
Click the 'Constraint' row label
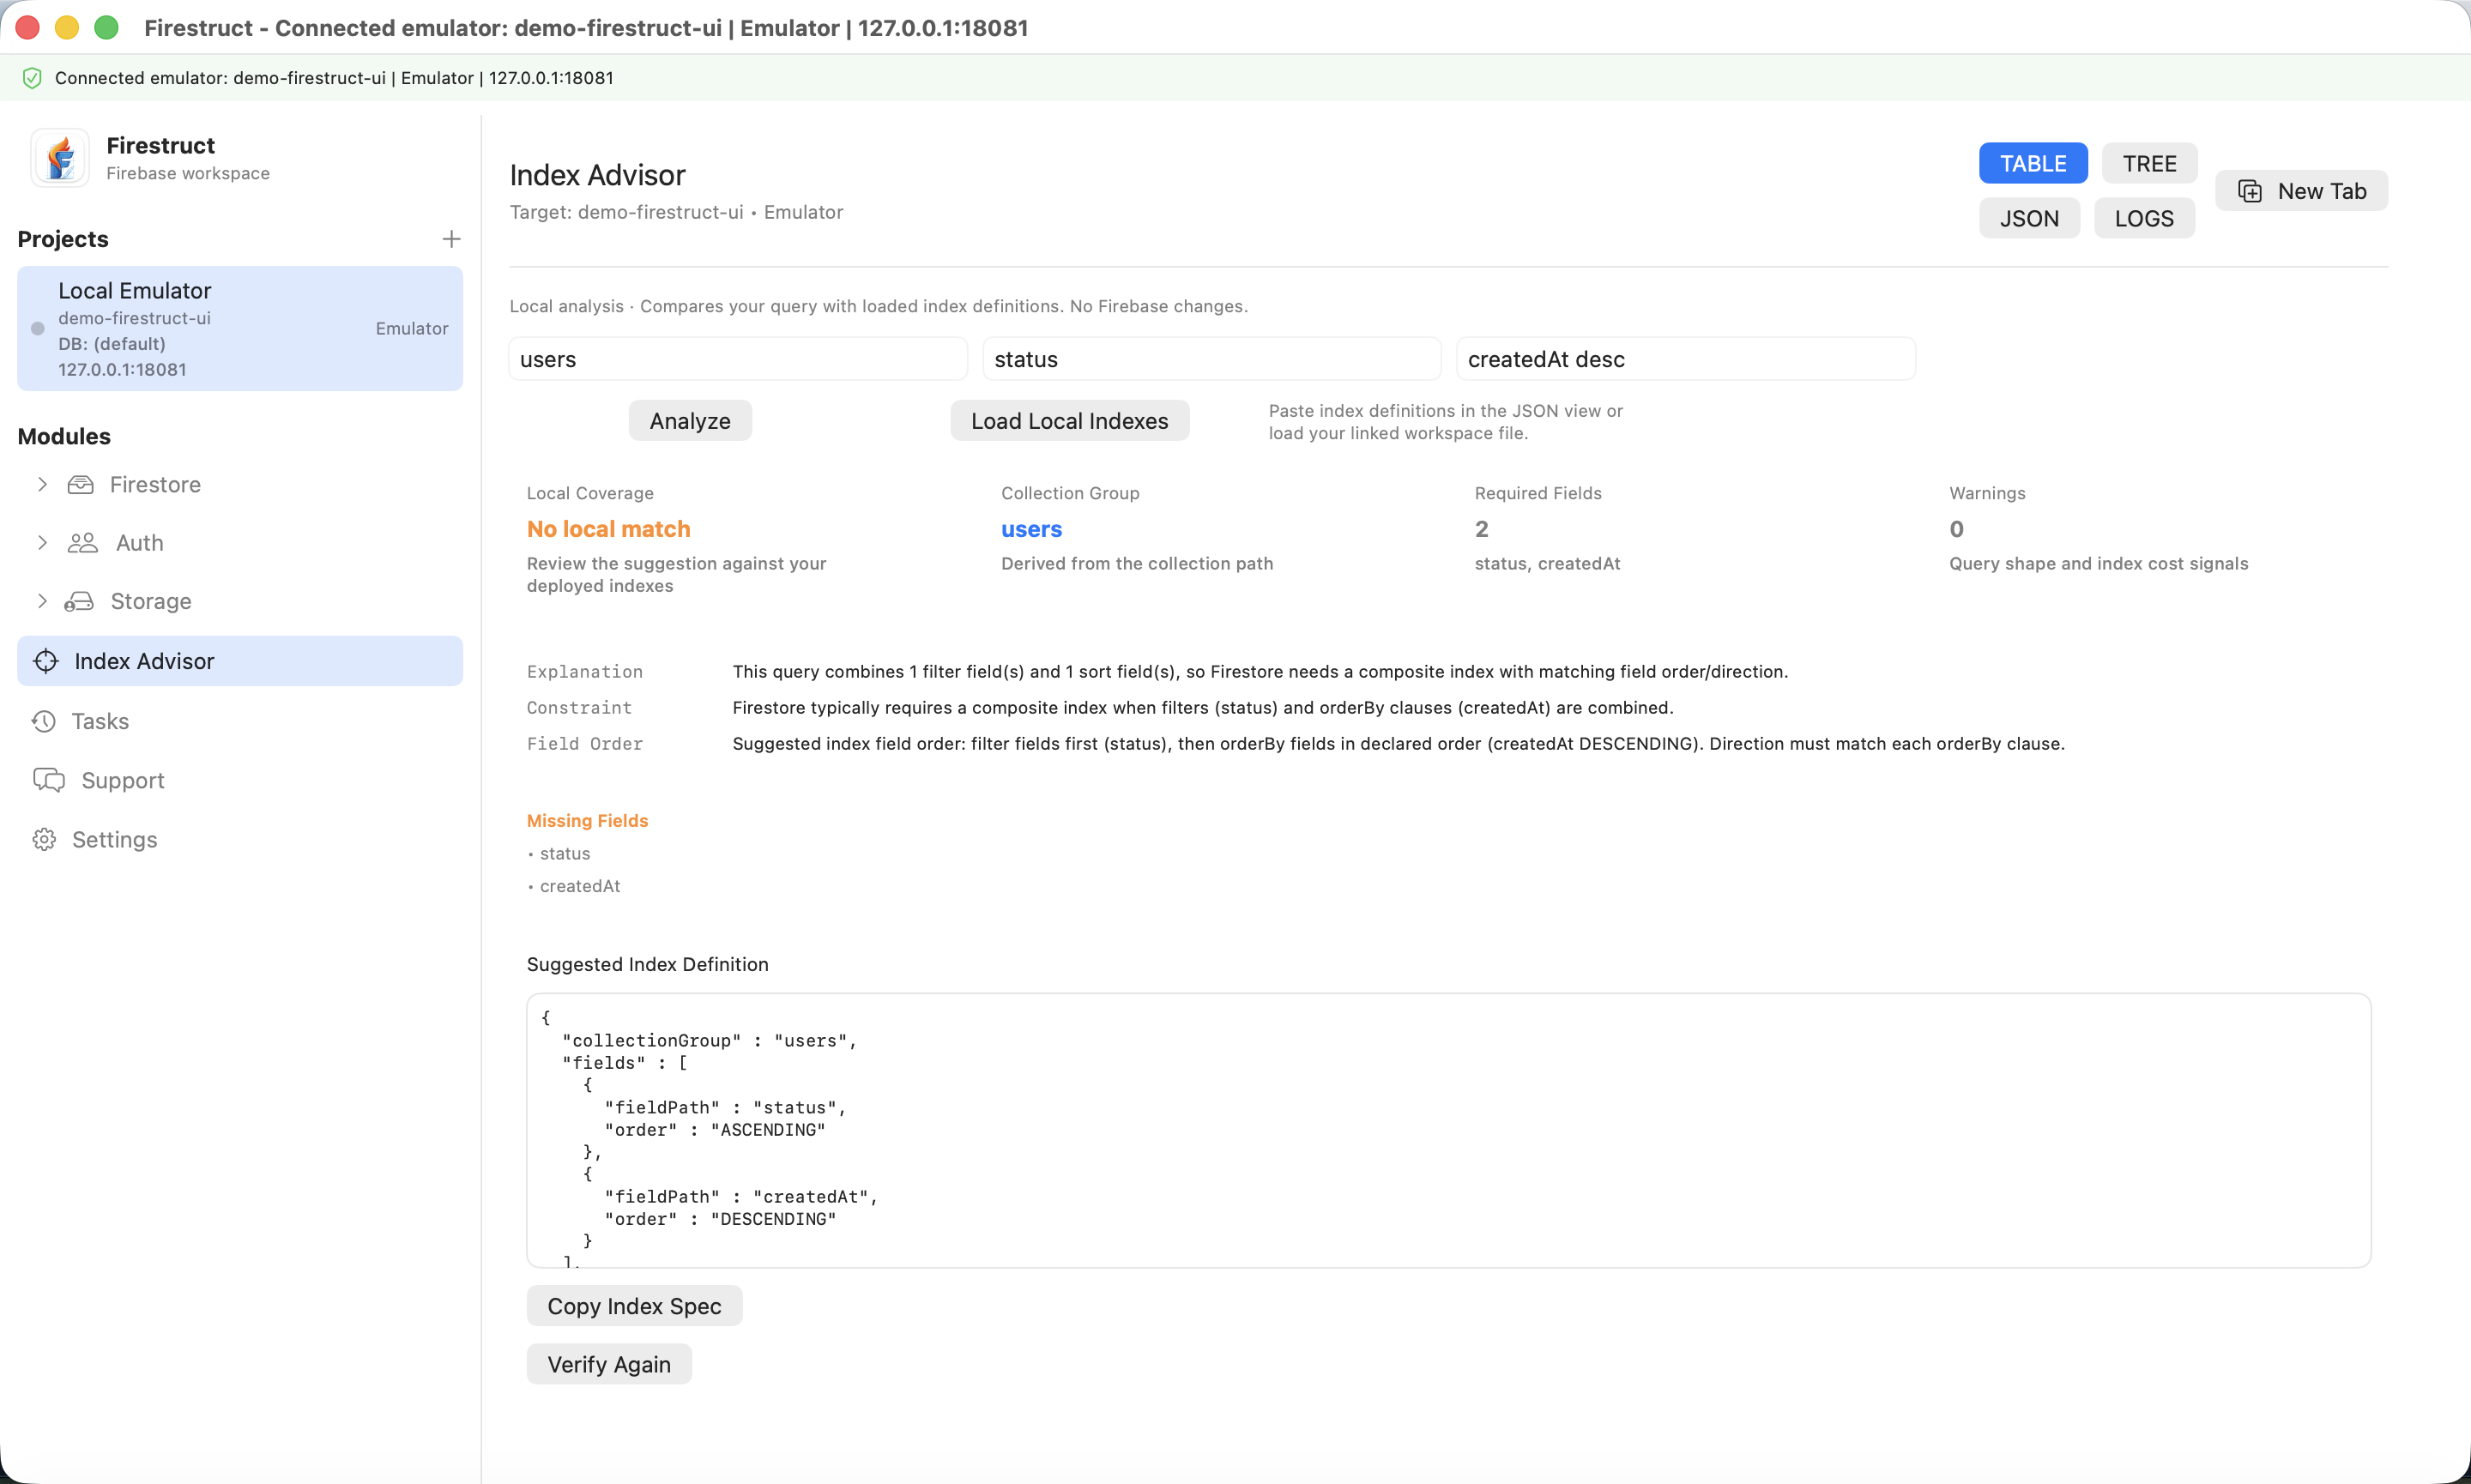point(580,708)
